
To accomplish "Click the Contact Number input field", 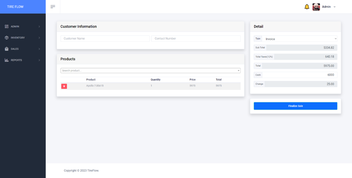I will pos(196,39).
